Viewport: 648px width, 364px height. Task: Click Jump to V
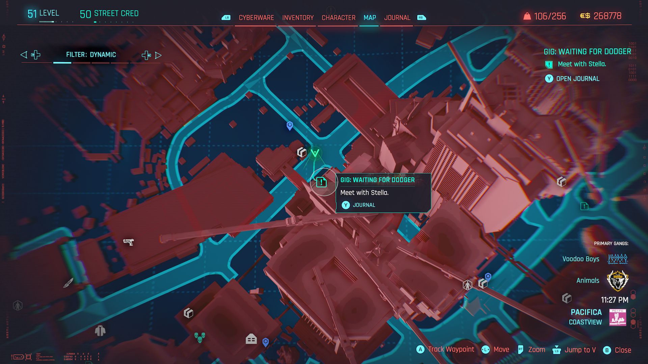(574, 350)
